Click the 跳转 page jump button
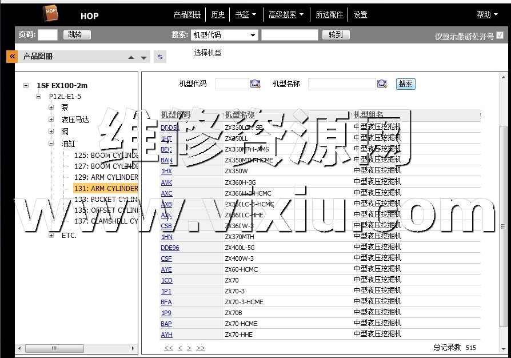The width and height of the screenshot is (511, 358). (x=77, y=35)
